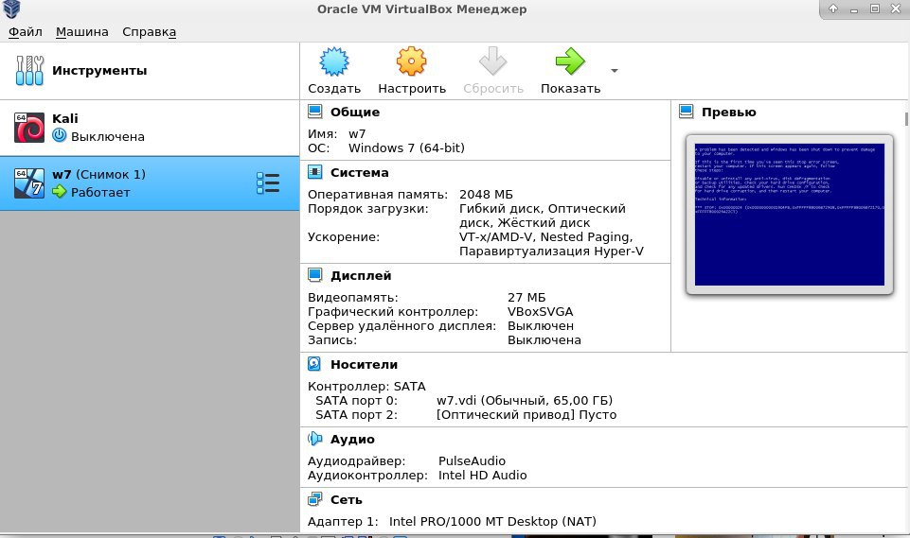
Task: Click the Показать toolbar label
Action: point(570,89)
